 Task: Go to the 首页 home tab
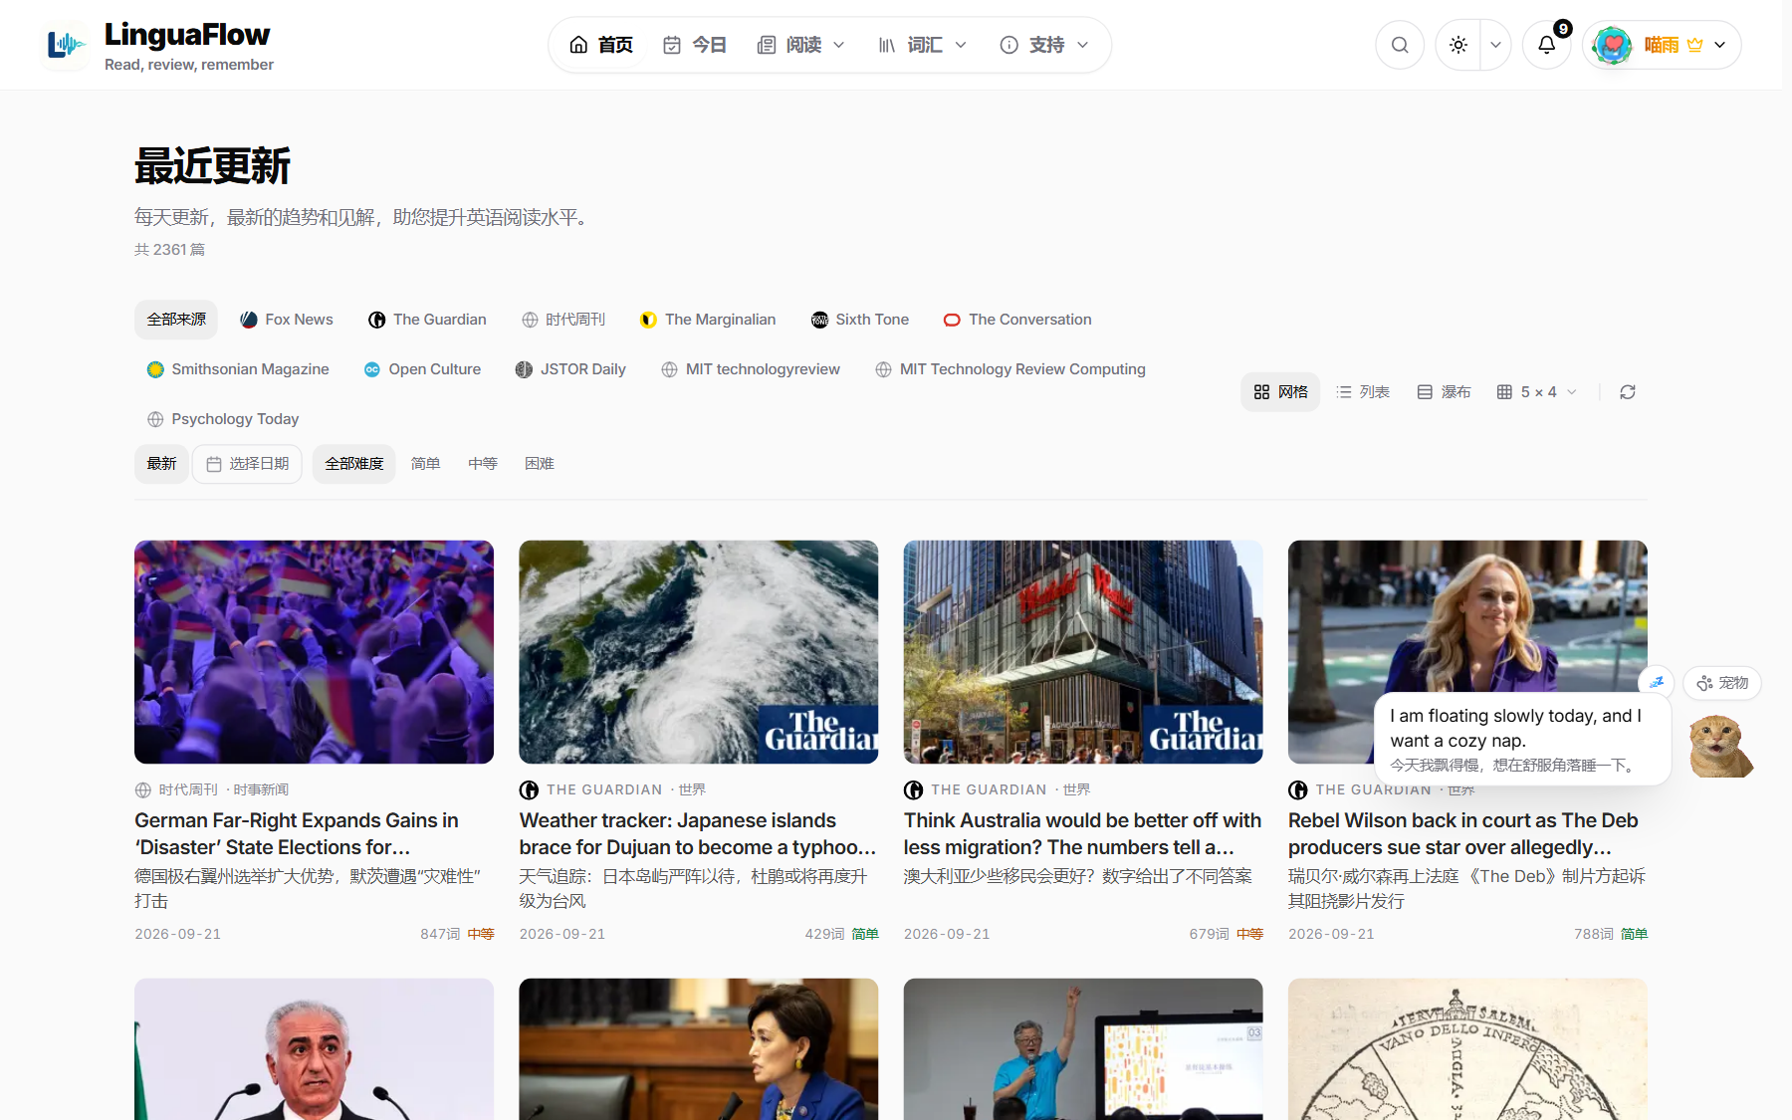pos(601,45)
